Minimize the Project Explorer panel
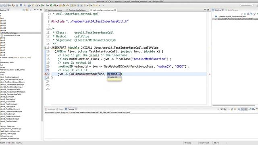 tap(37, 10)
